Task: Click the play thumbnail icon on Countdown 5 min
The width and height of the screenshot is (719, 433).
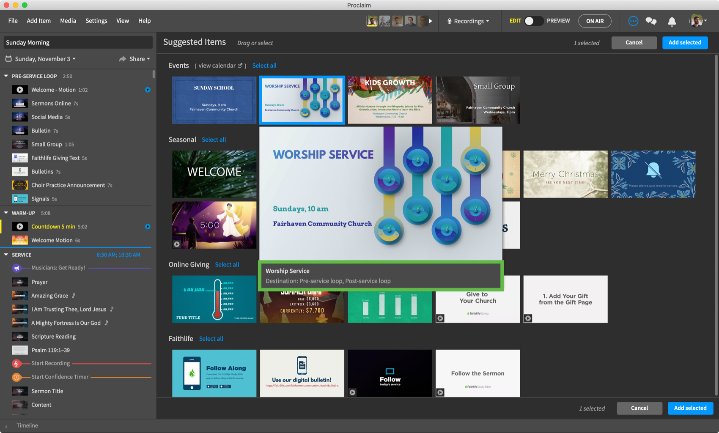Action: point(19,227)
